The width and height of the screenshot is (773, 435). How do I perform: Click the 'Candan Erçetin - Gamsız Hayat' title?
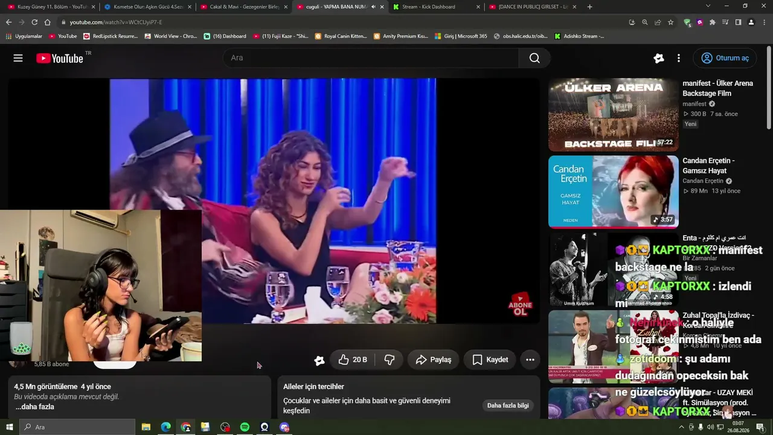point(708,166)
